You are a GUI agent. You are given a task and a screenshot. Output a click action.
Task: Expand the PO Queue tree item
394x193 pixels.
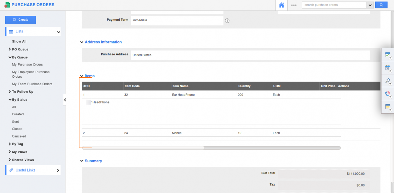[10, 49]
